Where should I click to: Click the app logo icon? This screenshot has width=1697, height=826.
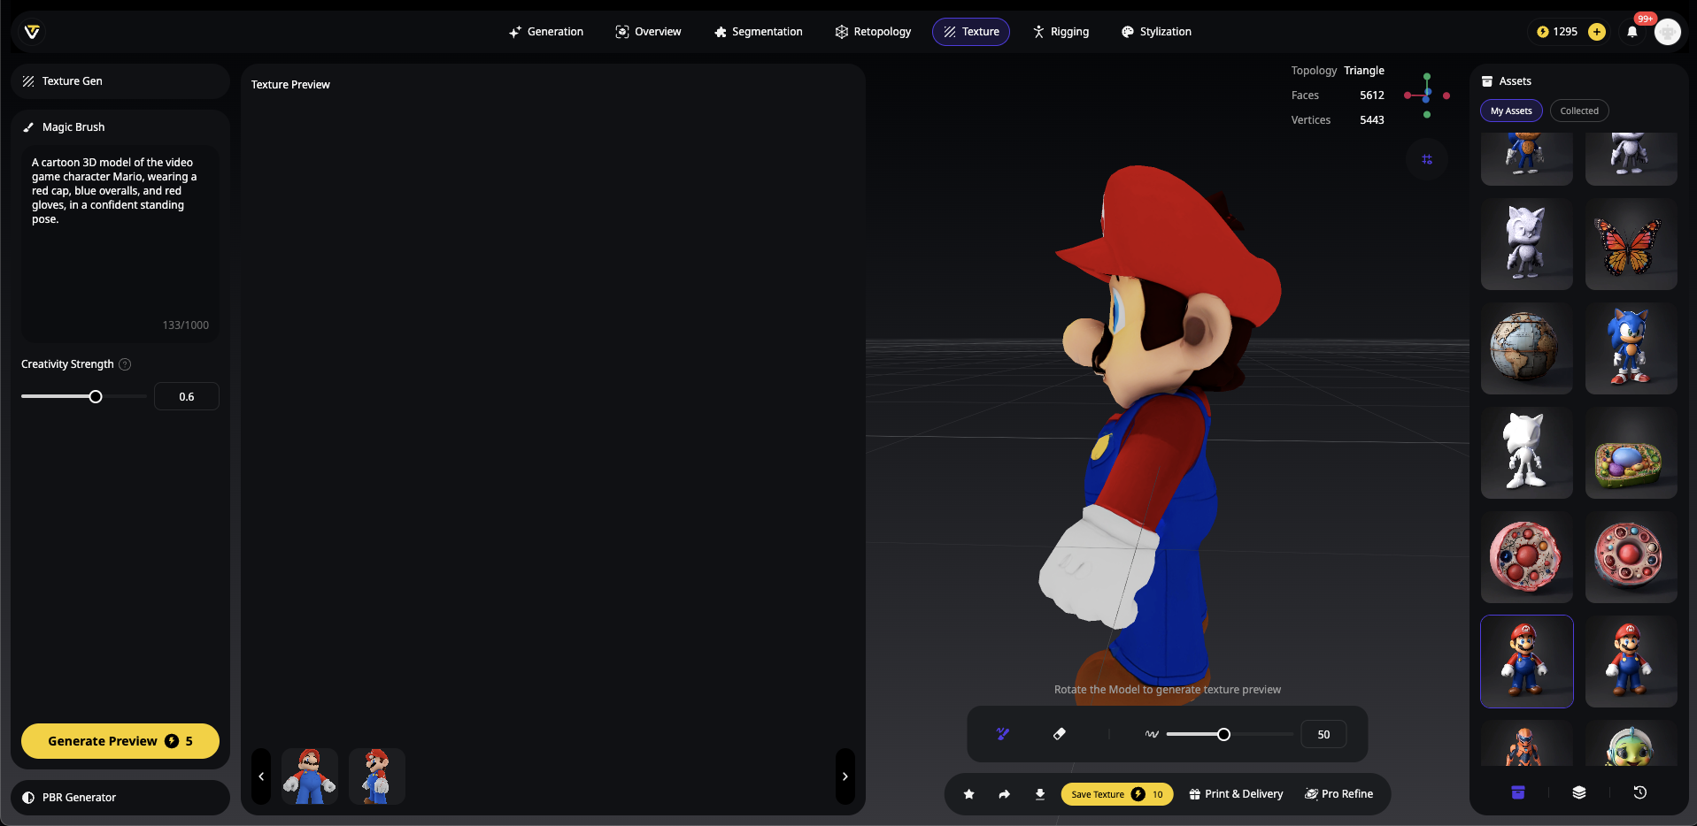(32, 32)
